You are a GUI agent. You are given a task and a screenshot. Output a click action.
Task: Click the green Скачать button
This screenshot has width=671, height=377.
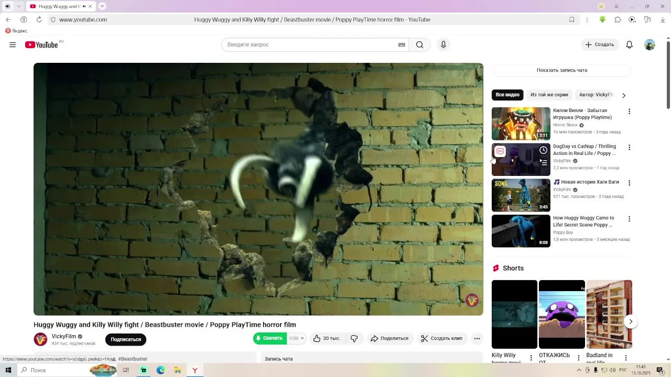click(x=270, y=338)
